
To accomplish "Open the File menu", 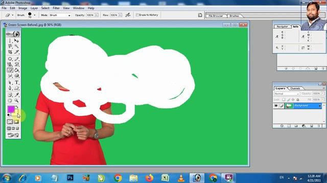I will click(4, 8).
